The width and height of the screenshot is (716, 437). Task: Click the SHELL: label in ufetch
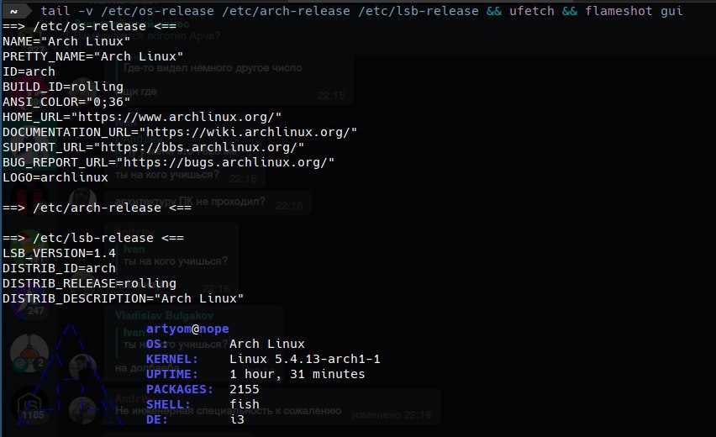click(168, 404)
